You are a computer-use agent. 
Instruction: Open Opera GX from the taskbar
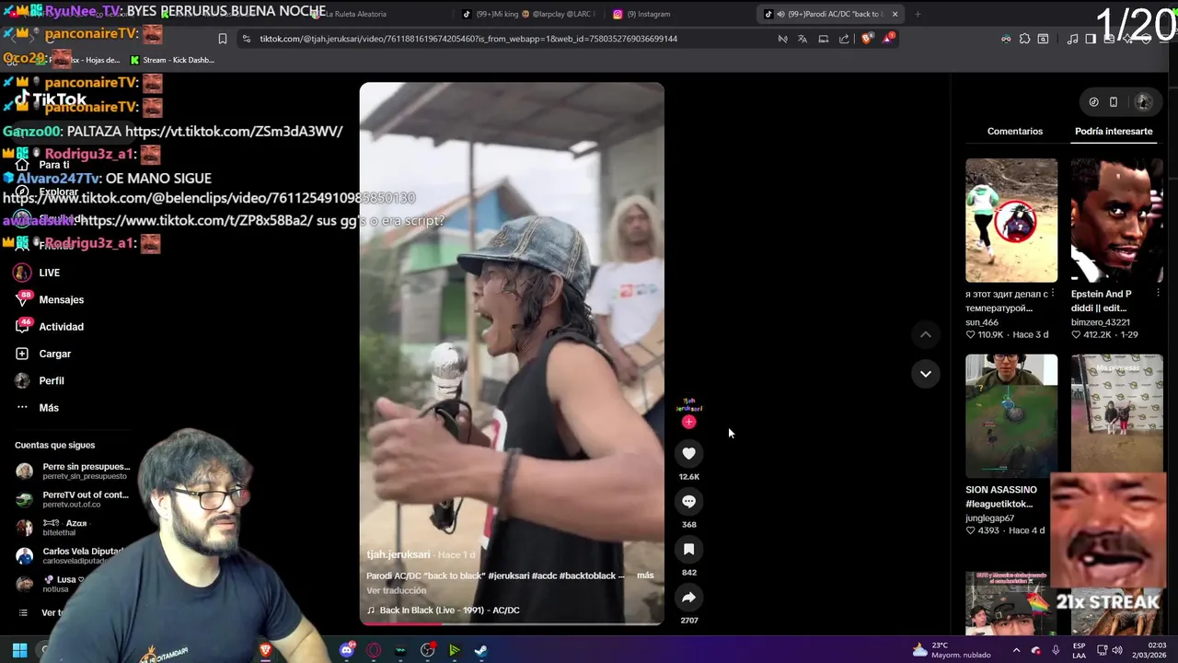coord(374,650)
